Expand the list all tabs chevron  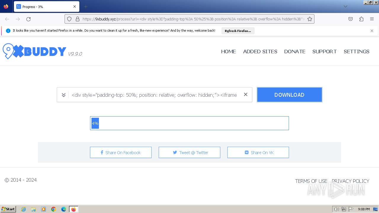tap(345, 7)
